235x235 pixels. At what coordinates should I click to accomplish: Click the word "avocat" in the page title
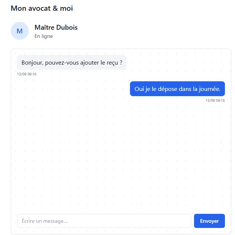click(x=40, y=8)
